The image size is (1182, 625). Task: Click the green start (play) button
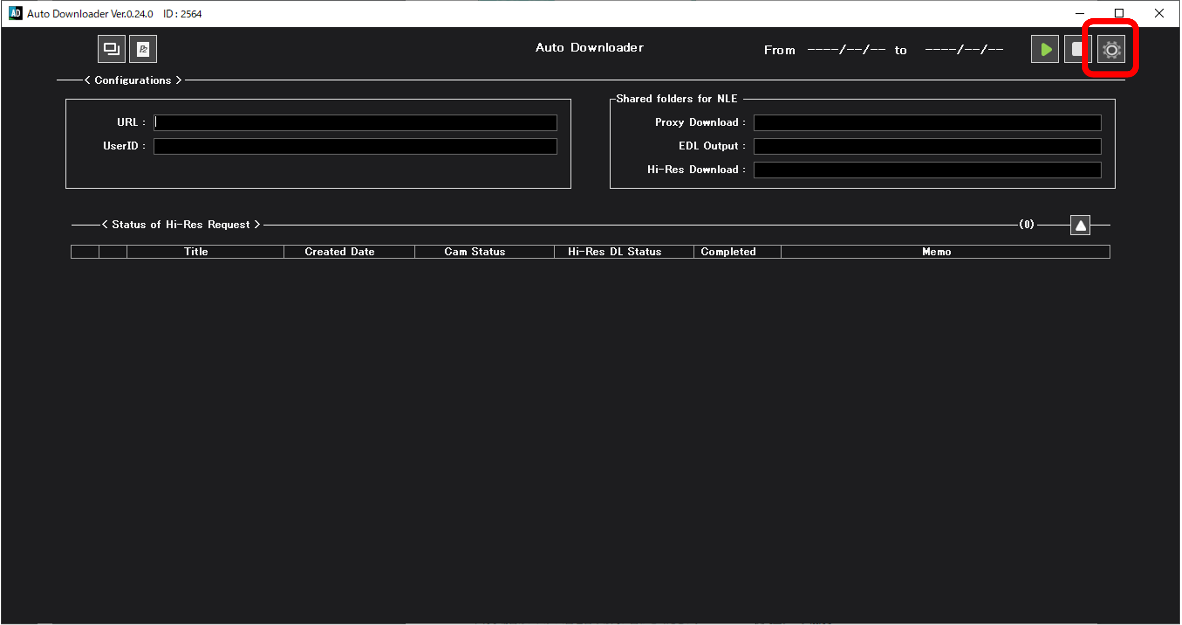(x=1045, y=49)
